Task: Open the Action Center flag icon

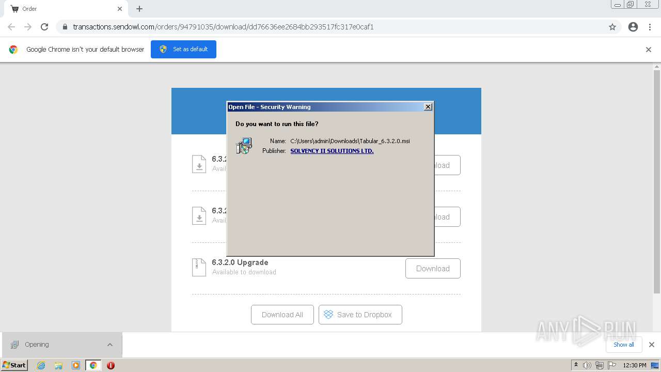Action: click(x=612, y=365)
